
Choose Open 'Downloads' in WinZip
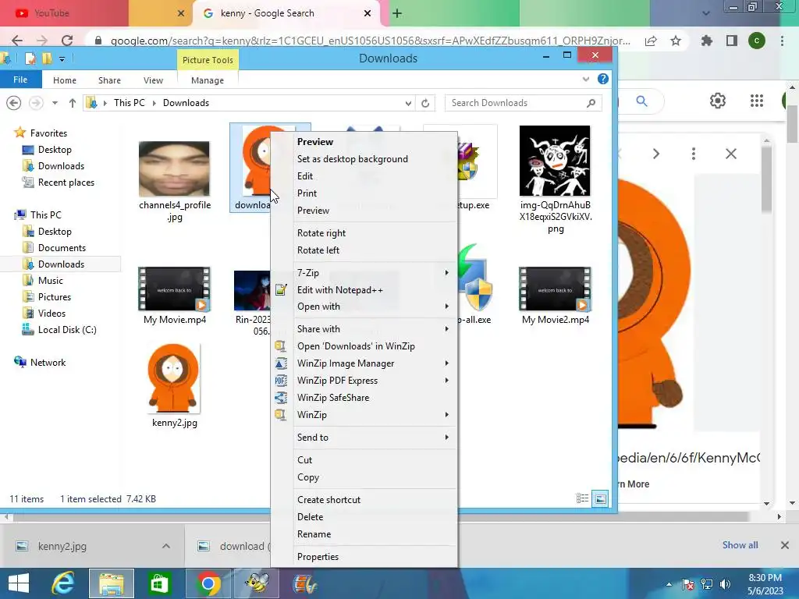(x=356, y=346)
